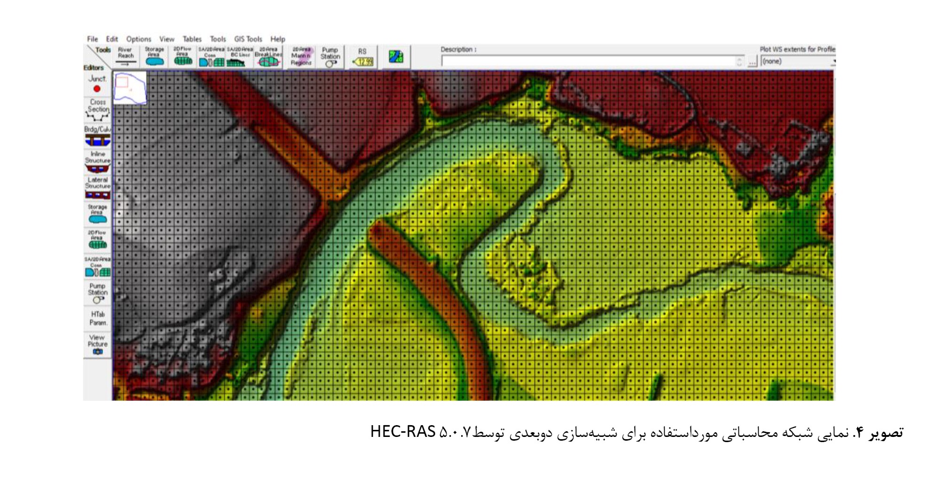
Task: Open the HTab Param. editor
Action: click(x=98, y=319)
